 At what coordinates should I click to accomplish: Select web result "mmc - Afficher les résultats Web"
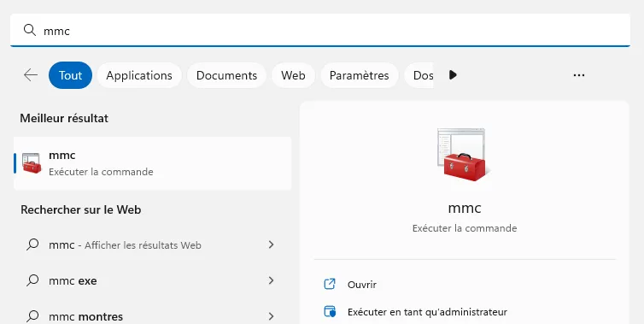[x=152, y=245]
